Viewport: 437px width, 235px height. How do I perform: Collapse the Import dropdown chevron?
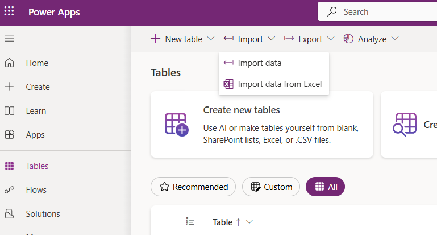click(271, 39)
